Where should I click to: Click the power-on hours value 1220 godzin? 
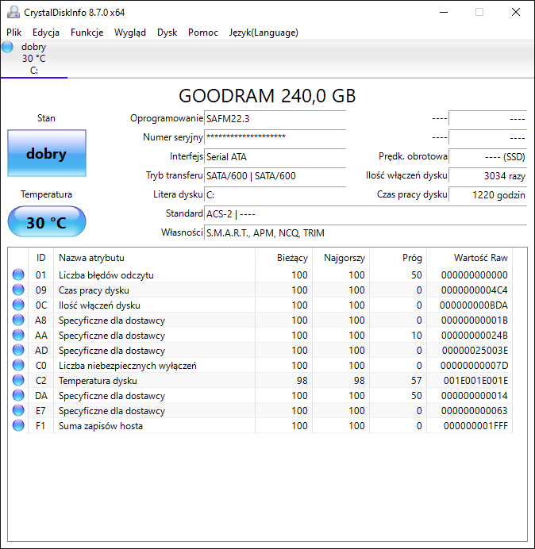pyautogui.click(x=487, y=194)
